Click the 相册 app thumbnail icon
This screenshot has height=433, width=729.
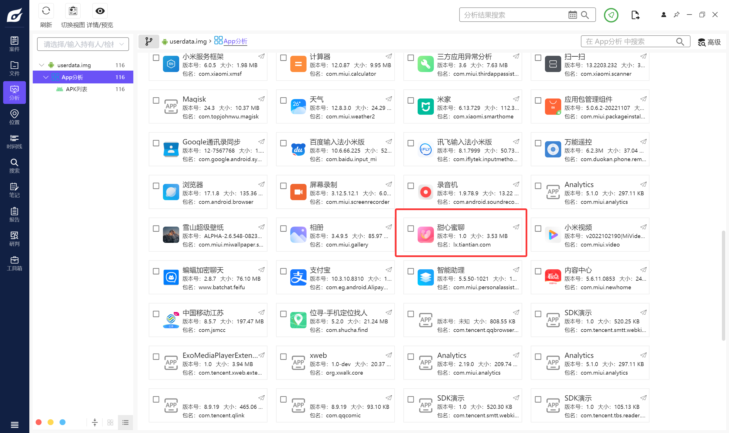pyautogui.click(x=298, y=235)
